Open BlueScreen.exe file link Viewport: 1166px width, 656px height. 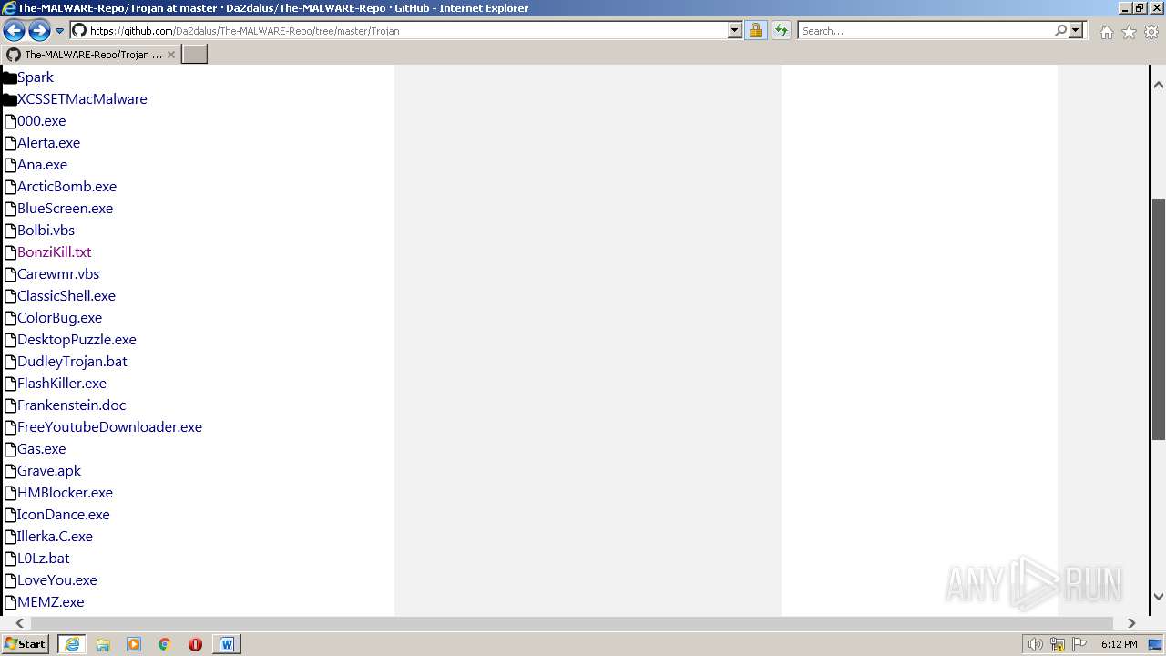[65, 209]
